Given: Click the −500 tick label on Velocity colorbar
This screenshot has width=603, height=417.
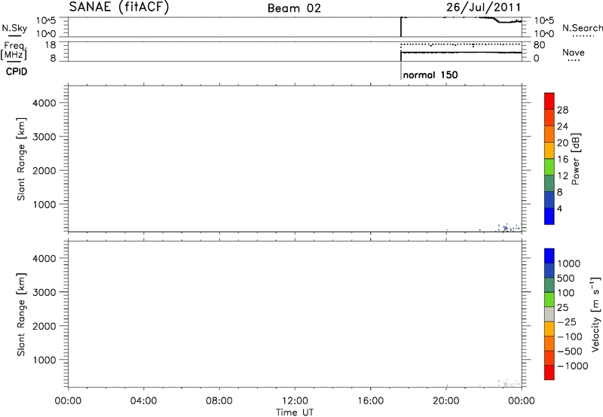Looking at the screenshot, I should pyautogui.click(x=570, y=352).
